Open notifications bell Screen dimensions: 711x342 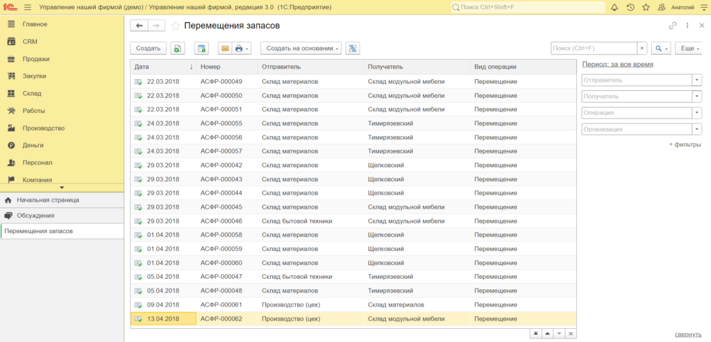point(614,7)
